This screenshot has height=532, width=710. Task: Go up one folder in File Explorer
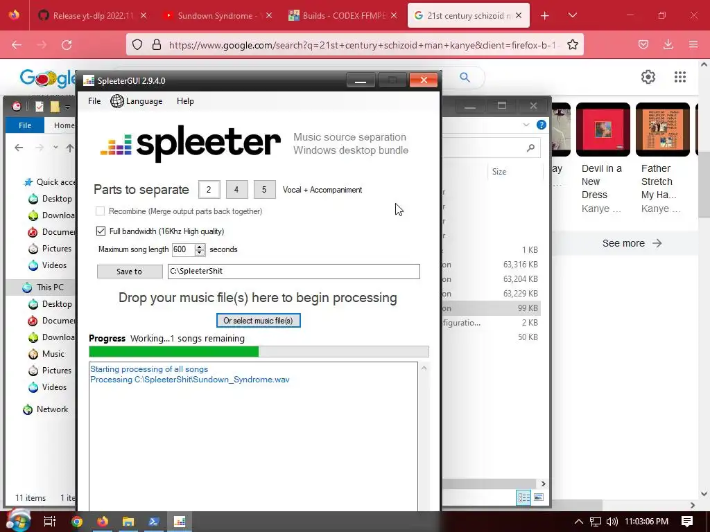pyautogui.click(x=70, y=148)
